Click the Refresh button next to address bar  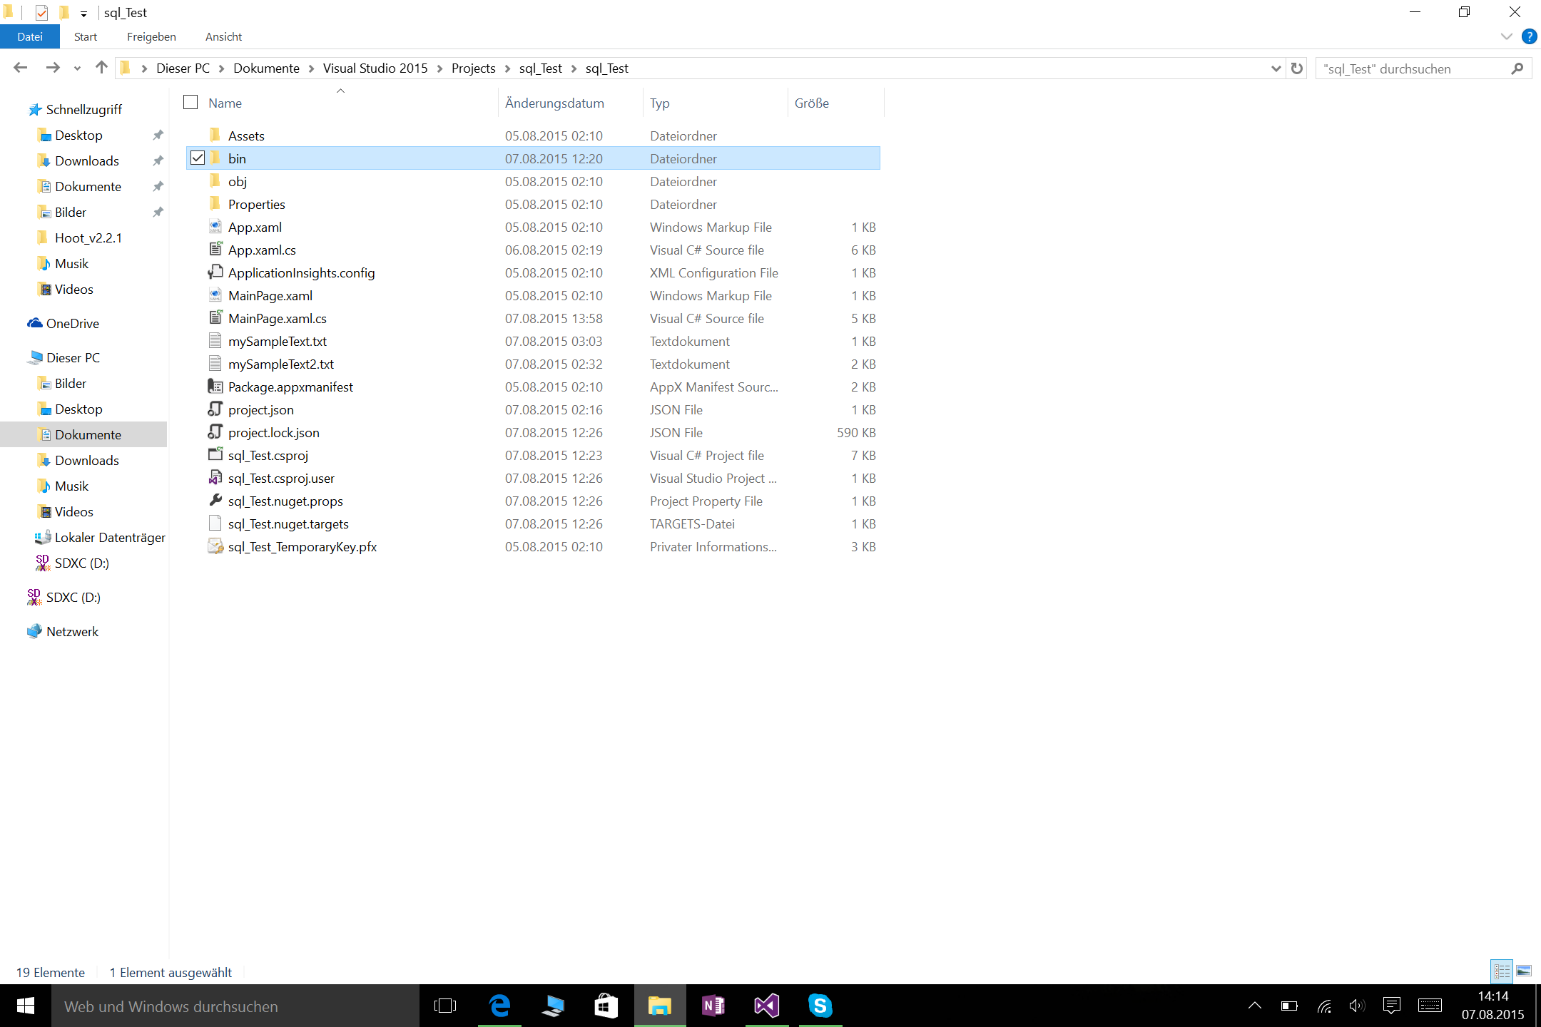point(1296,68)
